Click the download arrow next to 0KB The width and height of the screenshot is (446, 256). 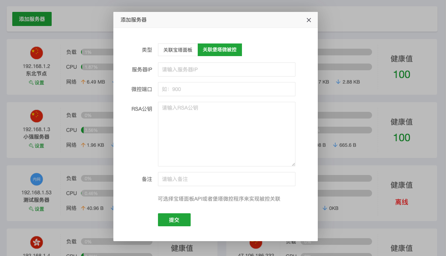pyautogui.click(x=325, y=208)
